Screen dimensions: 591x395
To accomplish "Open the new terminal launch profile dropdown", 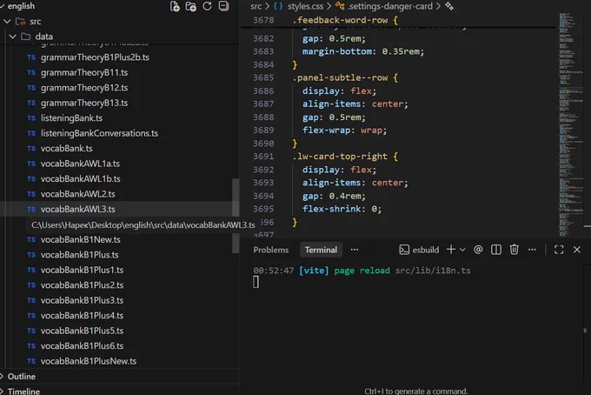I will pyautogui.click(x=462, y=250).
